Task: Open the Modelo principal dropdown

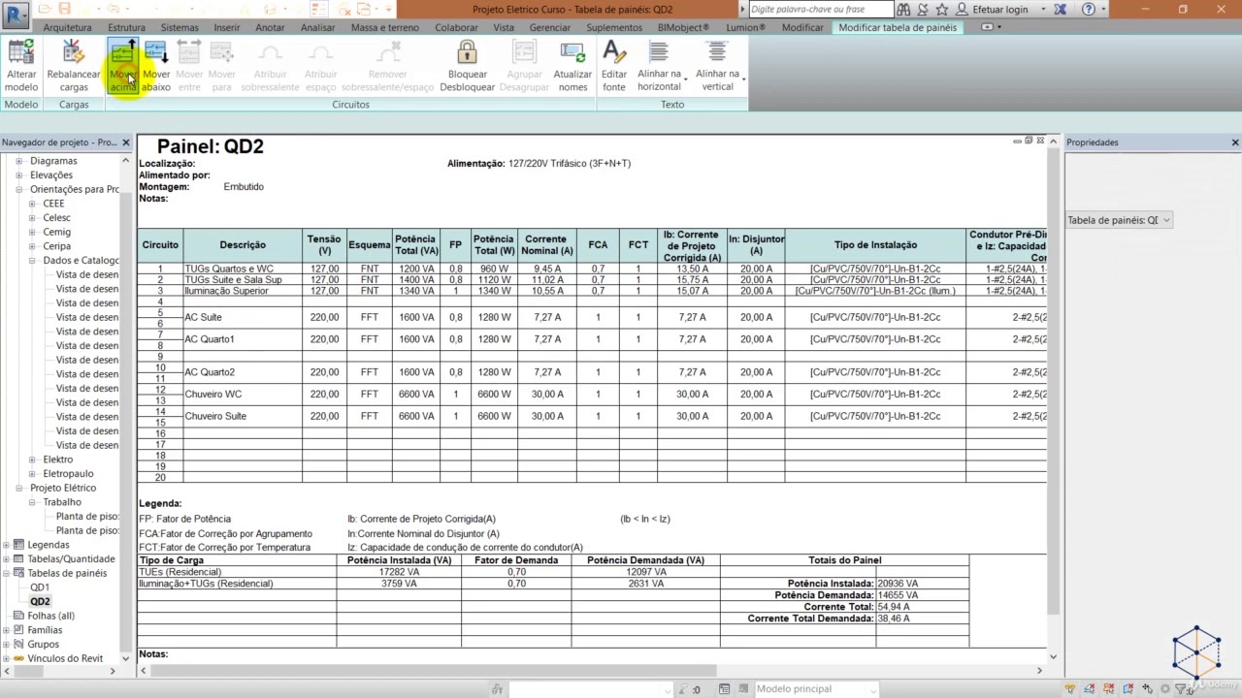Action: pyautogui.click(x=816, y=689)
